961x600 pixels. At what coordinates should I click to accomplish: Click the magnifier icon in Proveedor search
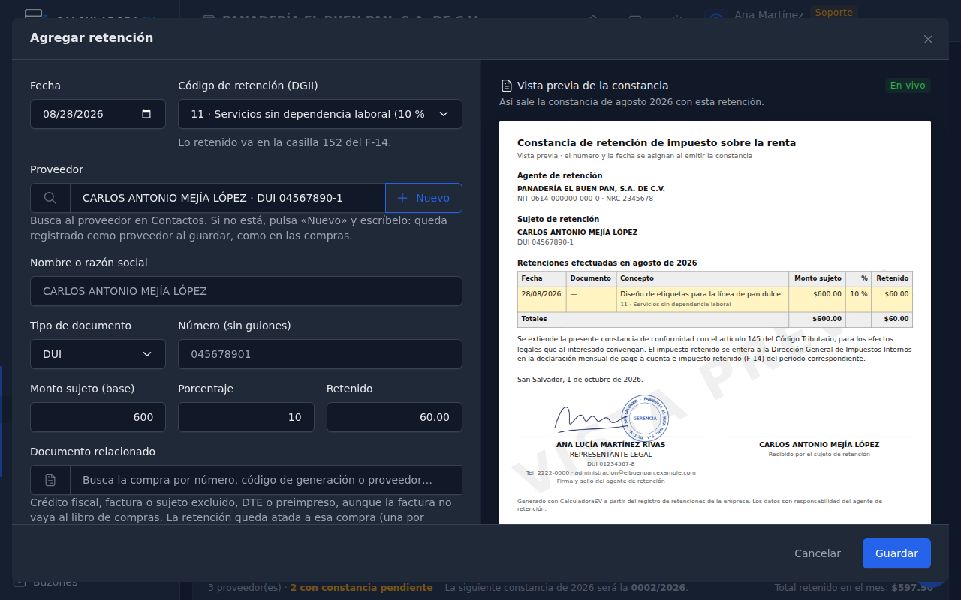50,198
